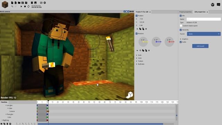Collapse the glaz row below Camera
This screenshot has height=125, width=222.
click(x=6, y=114)
